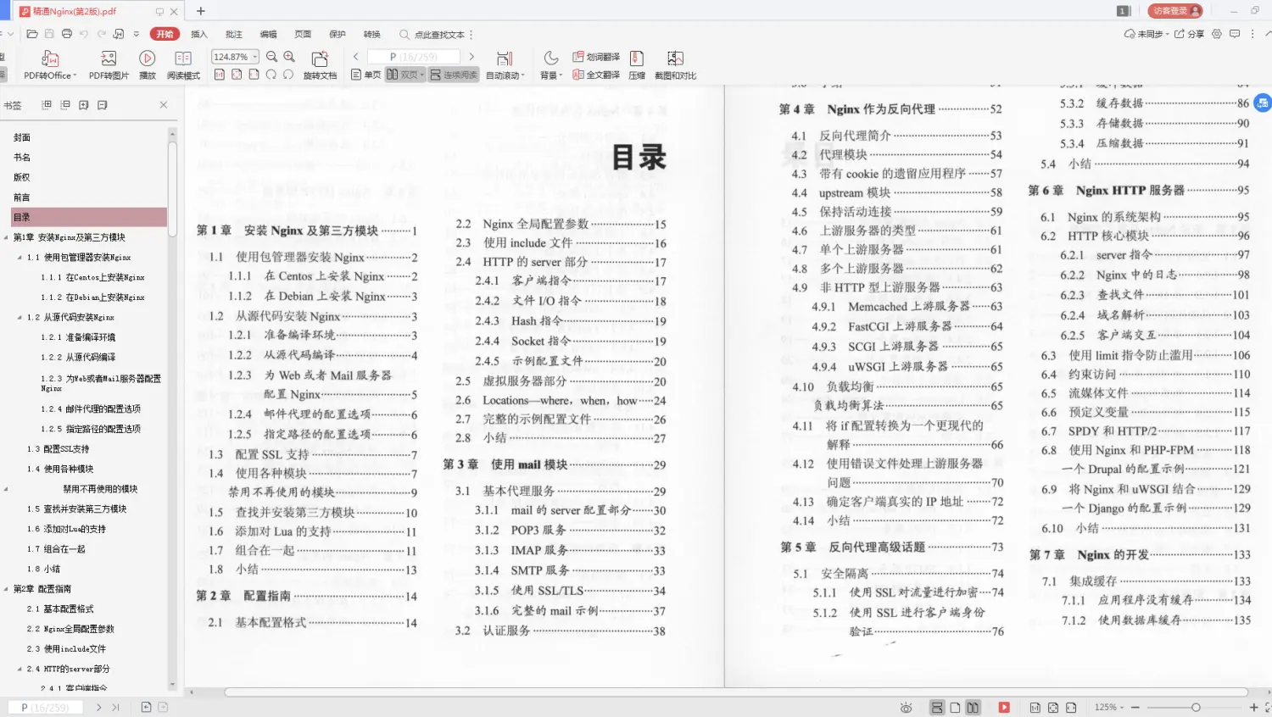
Task: Close the 书签 bookmark panel
Action: [164, 105]
